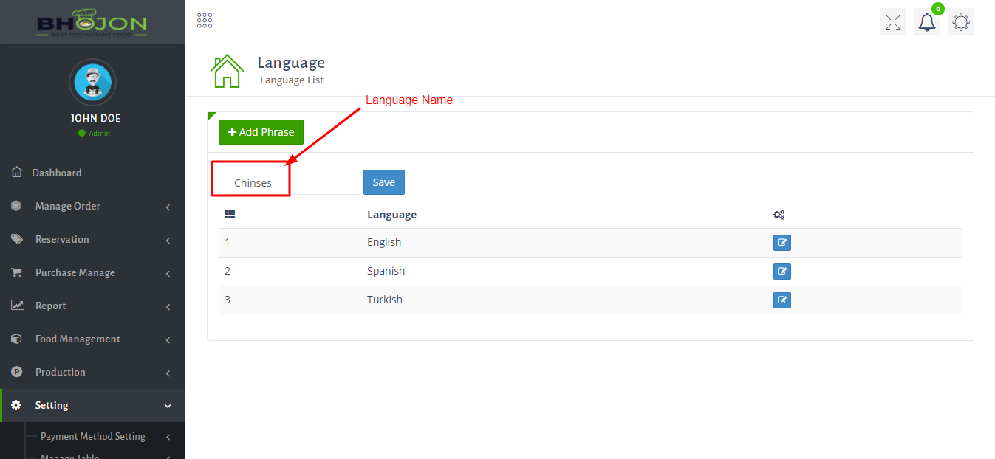The width and height of the screenshot is (995, 459).
Task: Expand the Payment Method Setting submenu
Action: [93, 436]
